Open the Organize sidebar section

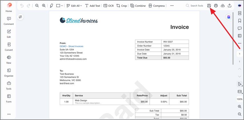pyautogui.click(x=9, y=73)
